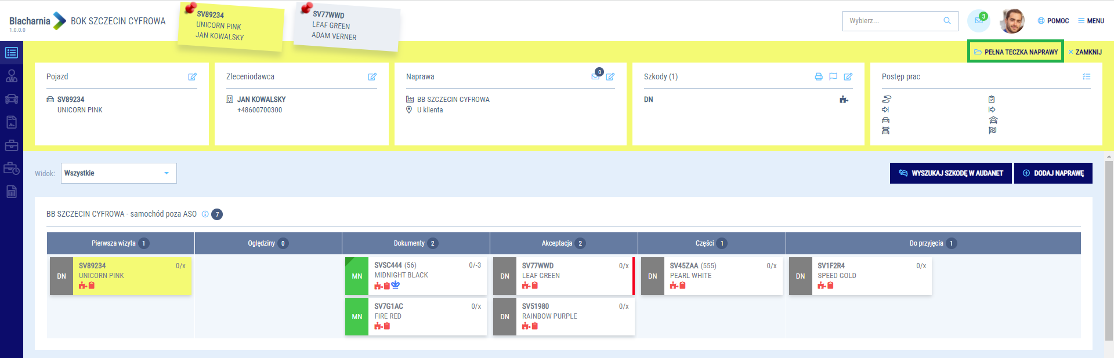1114x358 pixels.
Task: Open the Postęp prac checklist icon
Action: (x=1086, y=76)
